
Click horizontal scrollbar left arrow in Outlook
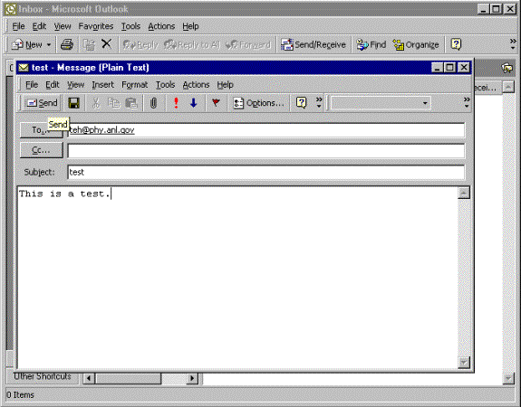coord(89,378)
